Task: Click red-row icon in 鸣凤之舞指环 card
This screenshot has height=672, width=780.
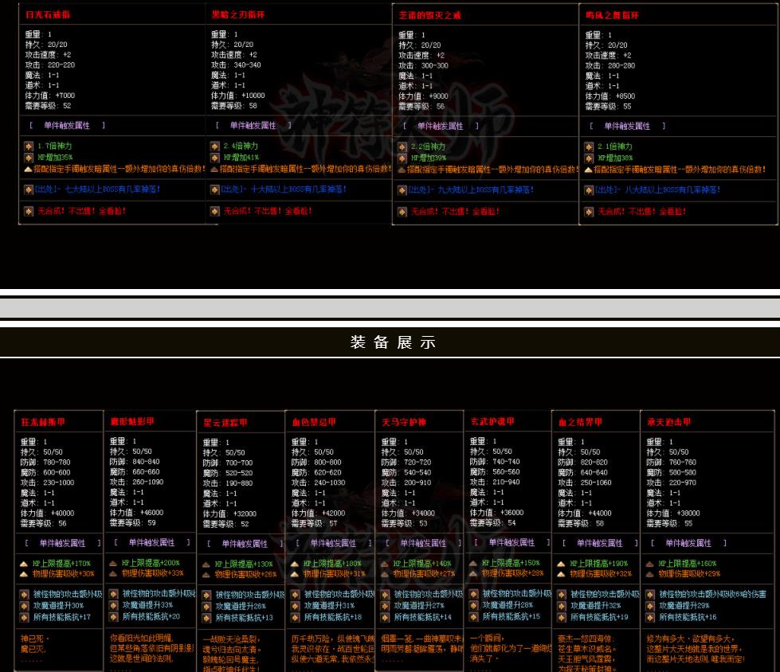Action: (589, 211)
